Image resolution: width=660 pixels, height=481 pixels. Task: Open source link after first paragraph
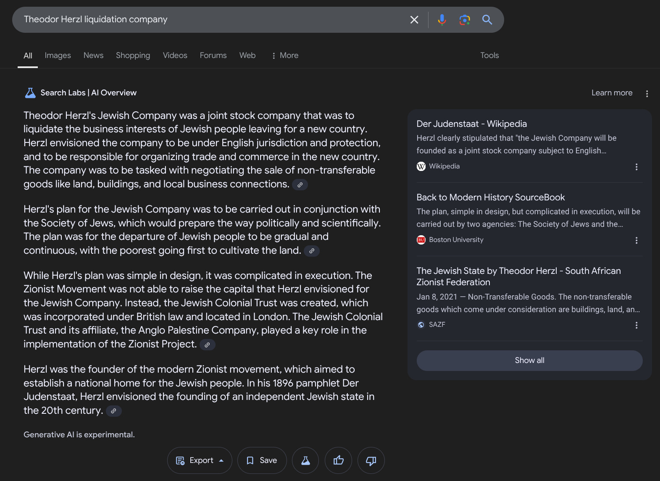tap(300, 185)
